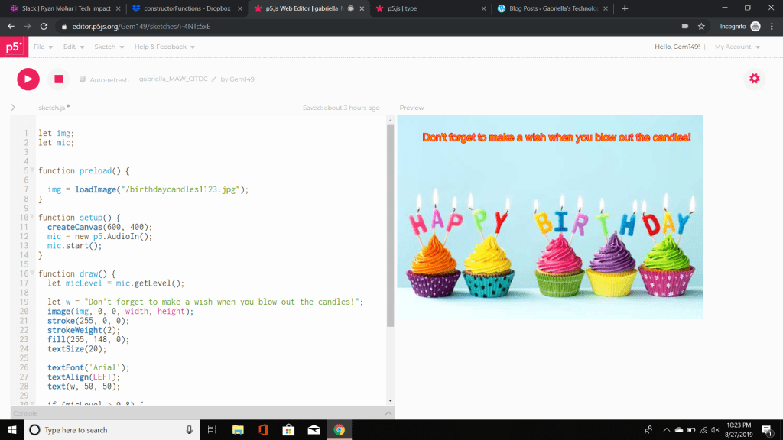This screenshot has height=440, width=783.
Task: Enable the Auto-refresh checkbox
Action: 83,79
